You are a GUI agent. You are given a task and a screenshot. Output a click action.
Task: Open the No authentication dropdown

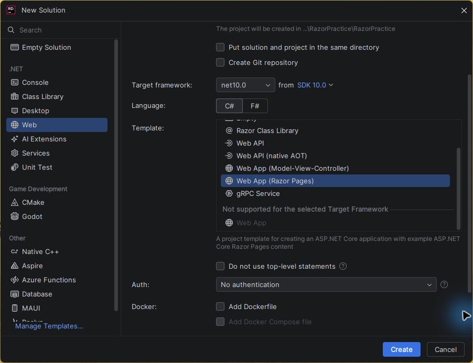[326, 284]
